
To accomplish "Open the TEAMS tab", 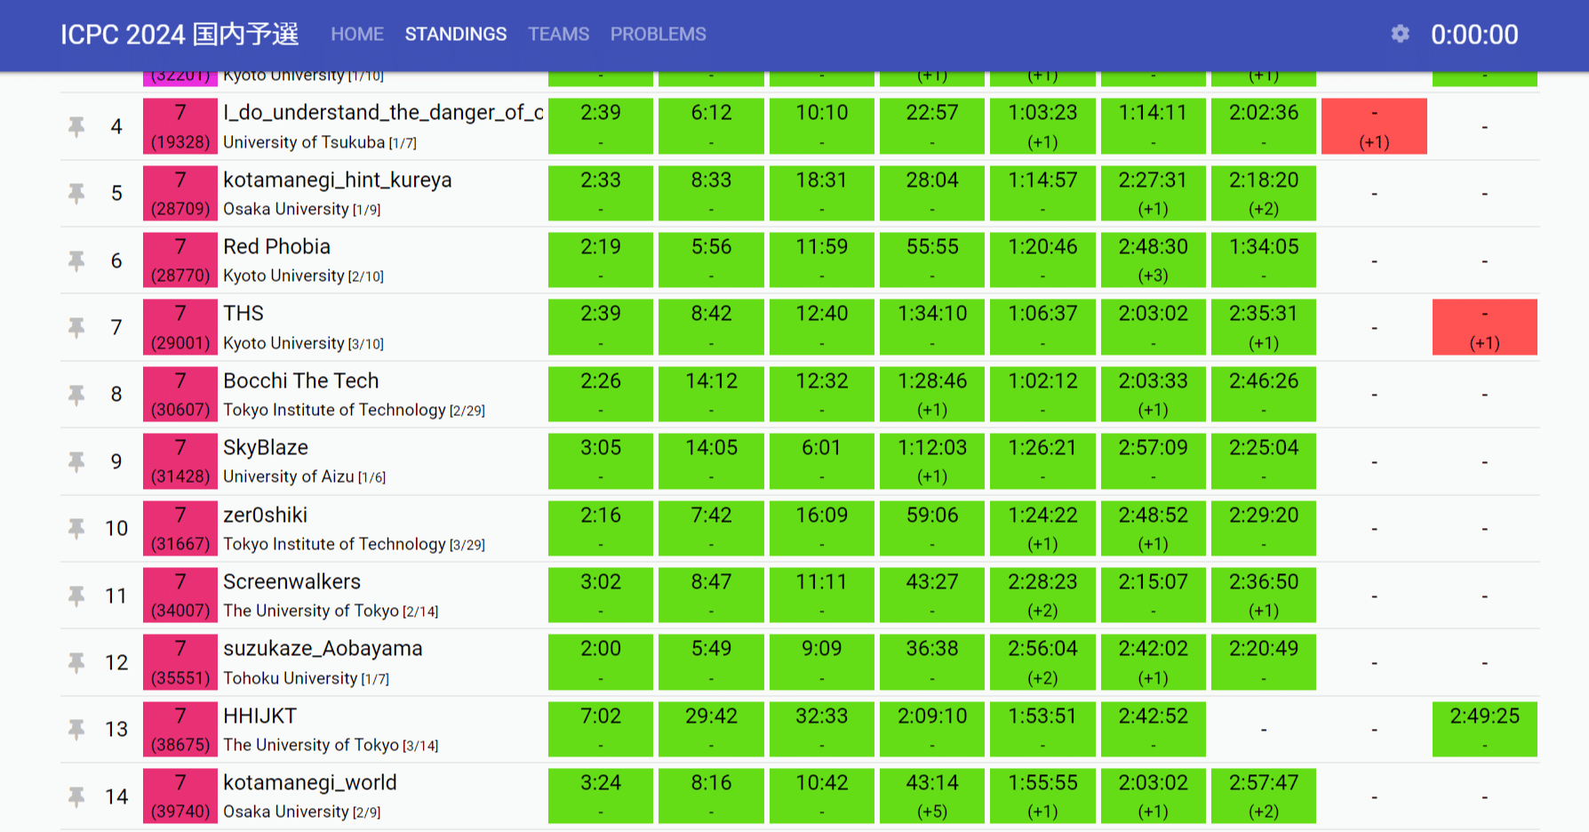I will [558, 34].
